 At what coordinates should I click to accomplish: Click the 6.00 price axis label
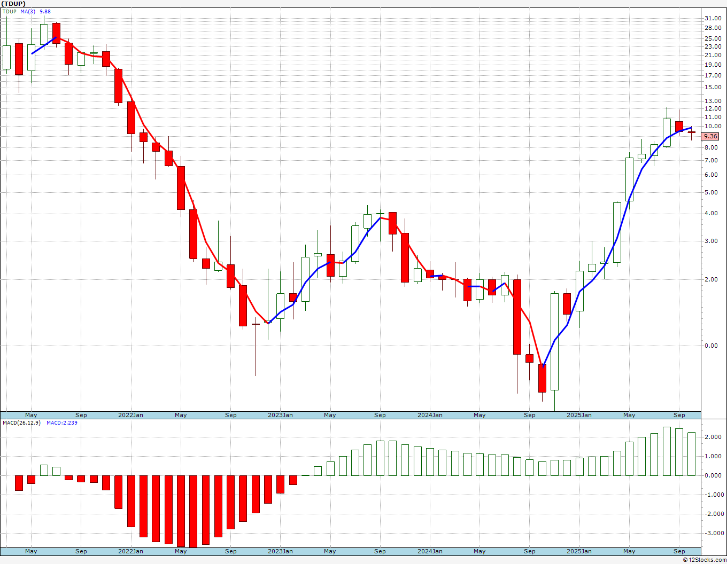pos(712,175)
